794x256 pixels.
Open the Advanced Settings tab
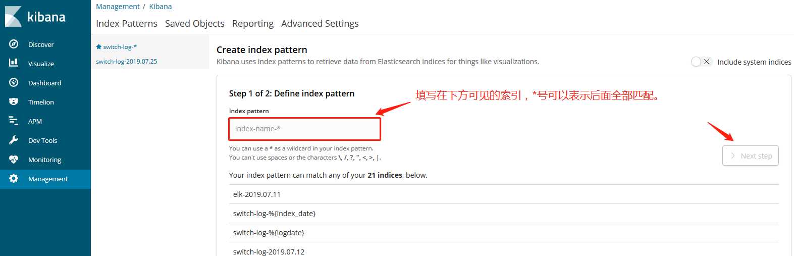[320, 23]
